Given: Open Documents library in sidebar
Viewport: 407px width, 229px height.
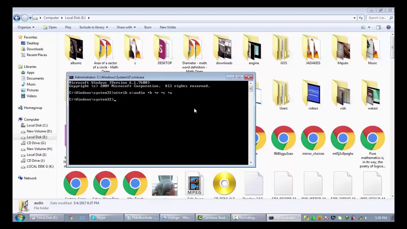Looking at the screenshot, I should coord(35,79).
